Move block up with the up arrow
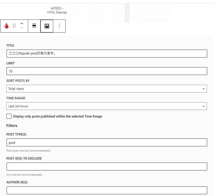 (22, 24)
